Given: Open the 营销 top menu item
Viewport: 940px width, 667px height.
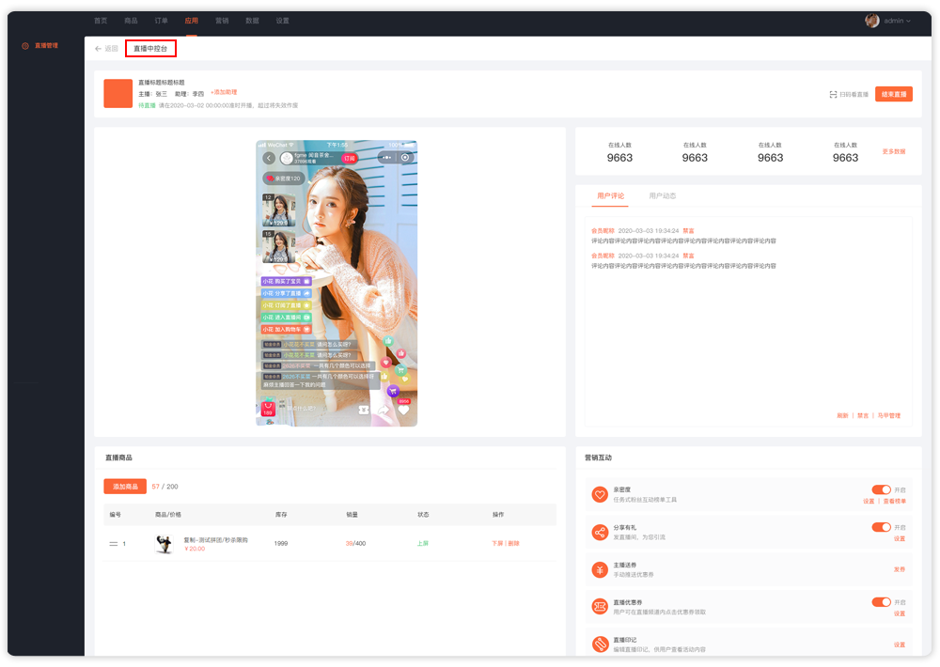Looking at the screenshot, I should pos(222,20).
